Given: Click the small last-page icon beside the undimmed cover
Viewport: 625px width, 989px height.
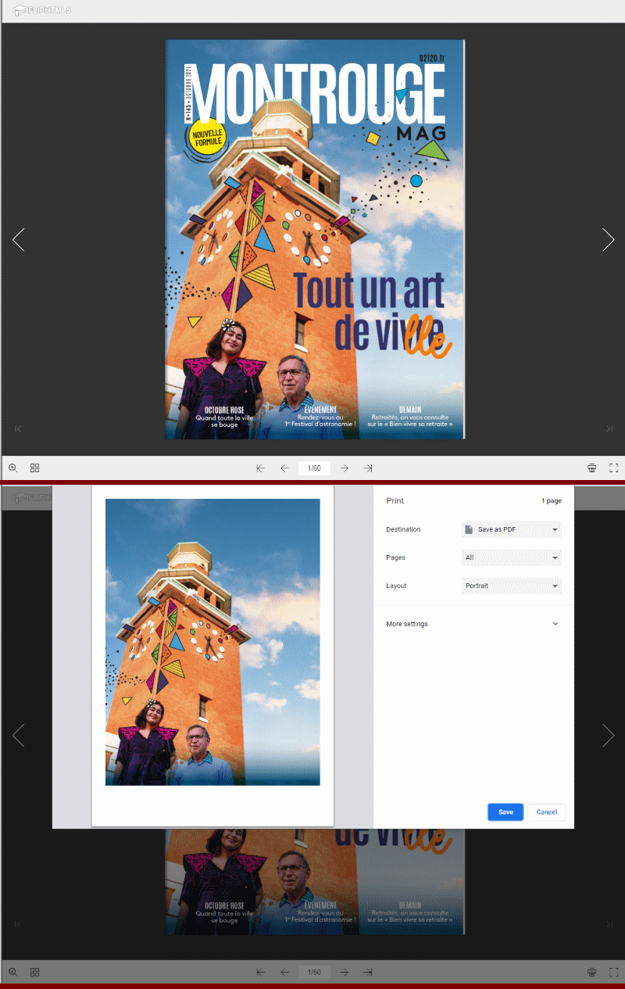Looking at the screenshot, I should tap(609, 428).
